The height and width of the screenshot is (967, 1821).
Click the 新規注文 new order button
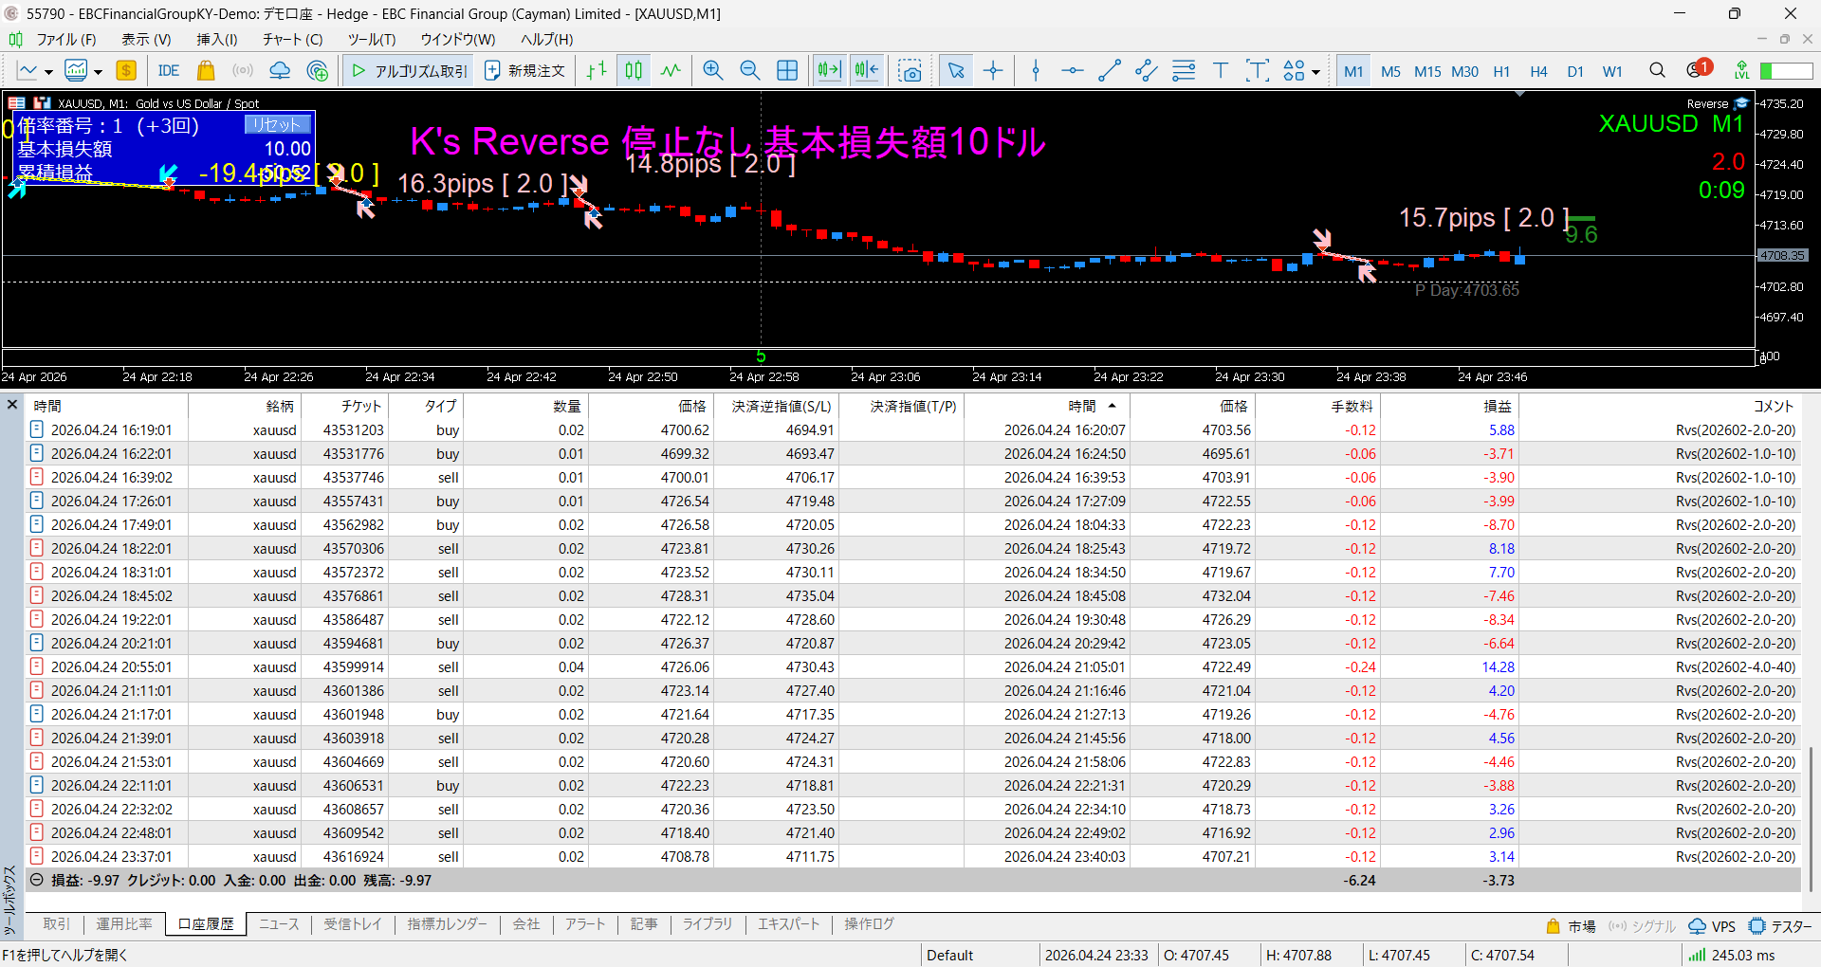coord(524,71)
